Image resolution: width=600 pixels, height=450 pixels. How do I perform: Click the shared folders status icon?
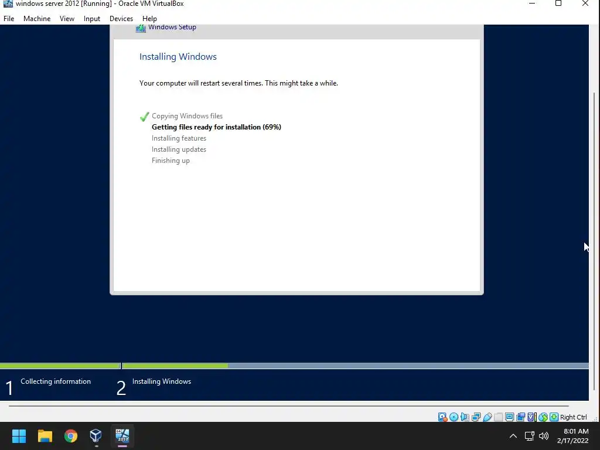pos(498,417)
